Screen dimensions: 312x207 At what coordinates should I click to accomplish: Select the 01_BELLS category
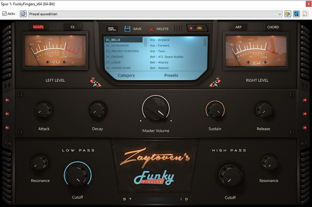123,40
